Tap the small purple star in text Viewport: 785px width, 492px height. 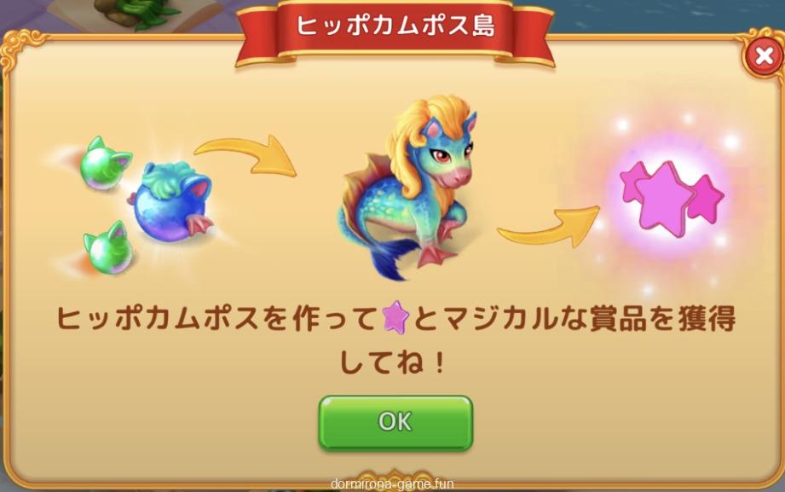click(395, 317)
